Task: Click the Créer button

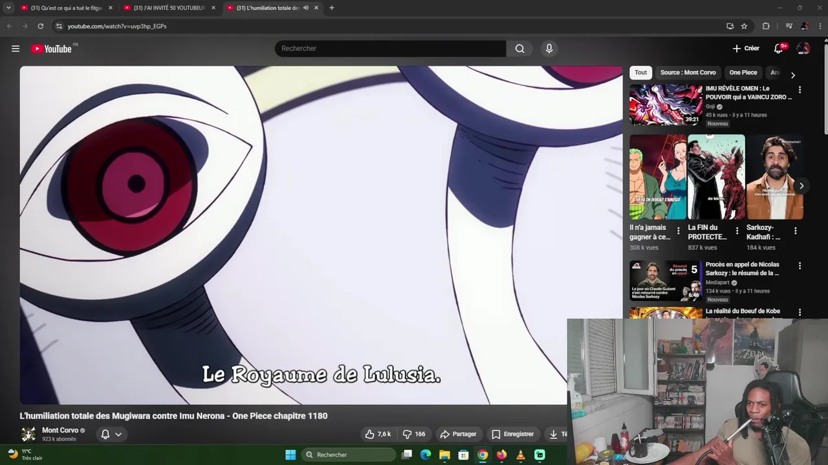Action: click(746, 48)
